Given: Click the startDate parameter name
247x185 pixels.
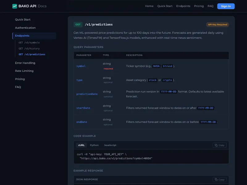Looking at the screenshot, I should click(83, 108).
